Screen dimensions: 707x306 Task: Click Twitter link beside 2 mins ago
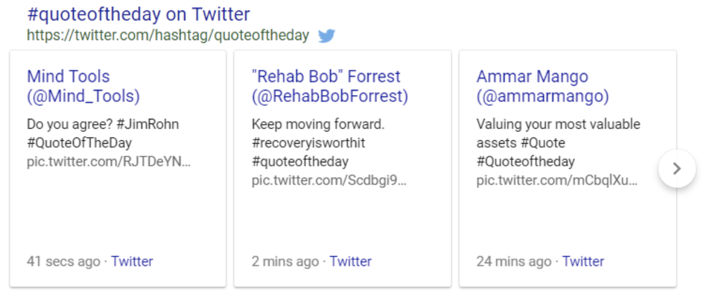(x=351, y=261)
